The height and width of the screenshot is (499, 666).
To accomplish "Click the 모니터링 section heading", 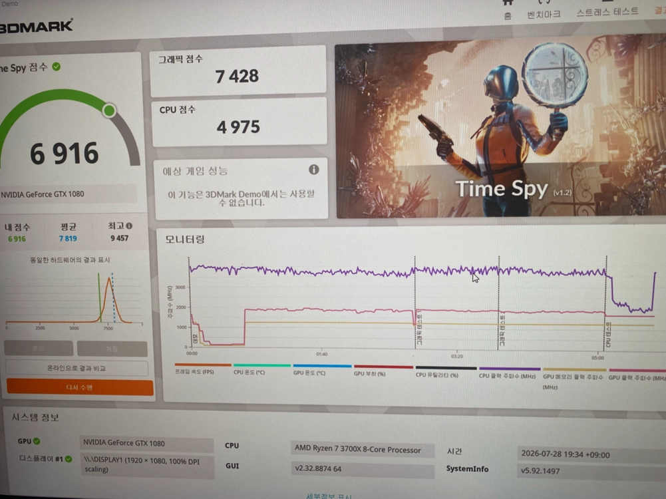I will pos(185,239).
